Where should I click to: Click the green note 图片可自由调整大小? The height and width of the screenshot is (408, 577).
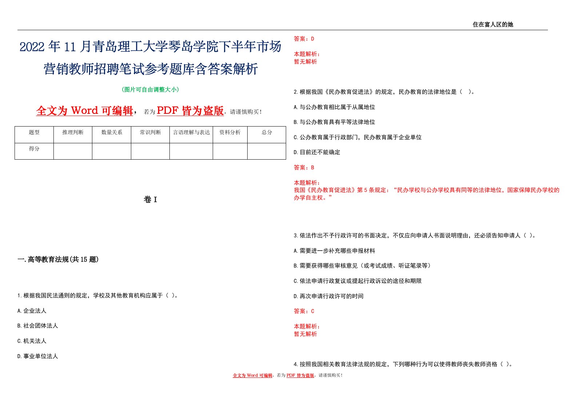[150, 89]
